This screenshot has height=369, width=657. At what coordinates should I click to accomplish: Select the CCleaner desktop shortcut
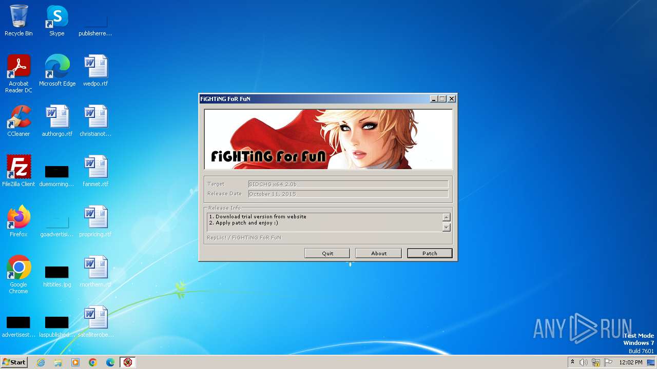(x=18, y=121)
